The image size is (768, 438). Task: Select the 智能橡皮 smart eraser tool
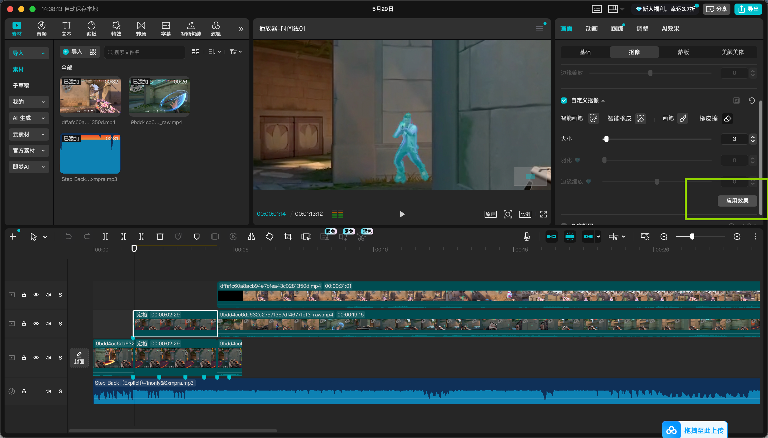640,119
